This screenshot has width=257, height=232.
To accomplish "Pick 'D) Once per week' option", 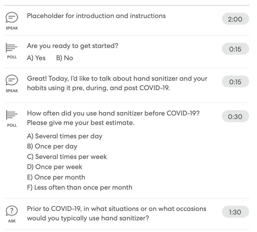I will (x=54, y=167).
